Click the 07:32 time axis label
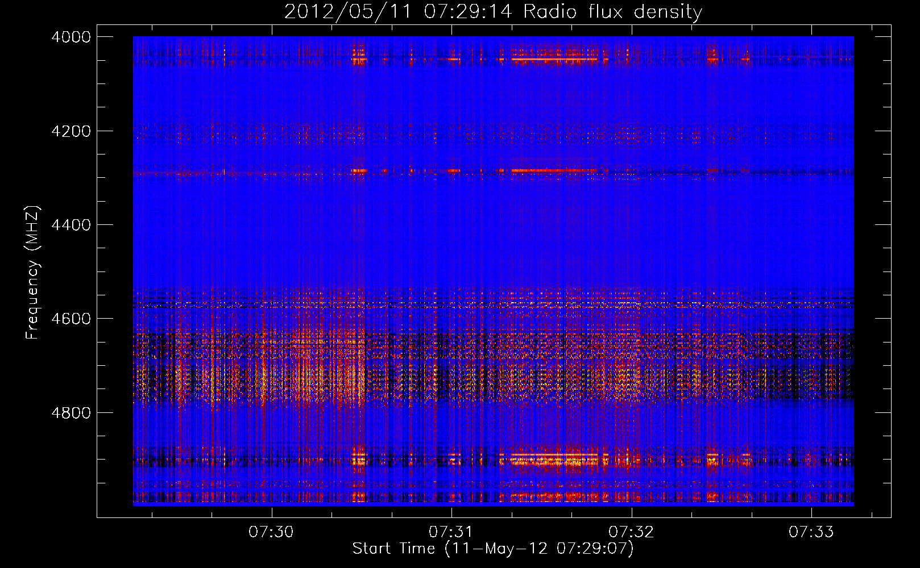The height and width of the screenshot is (568, 920). [x=631, y=532]
